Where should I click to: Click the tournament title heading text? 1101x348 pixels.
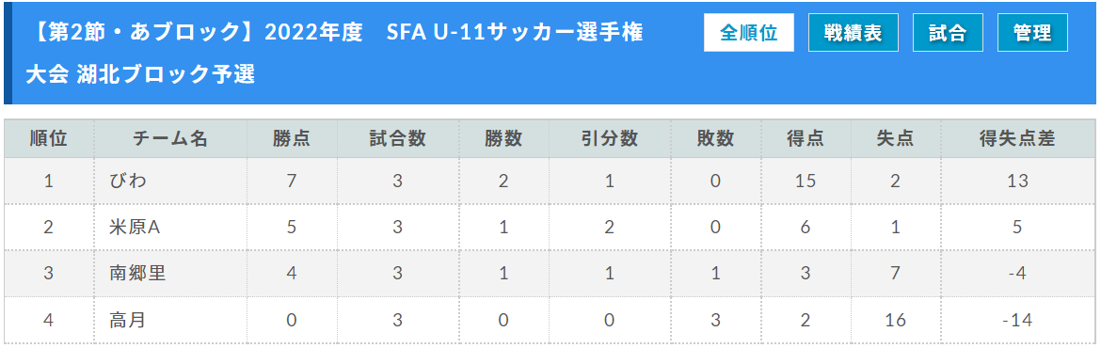click(335, 54)
